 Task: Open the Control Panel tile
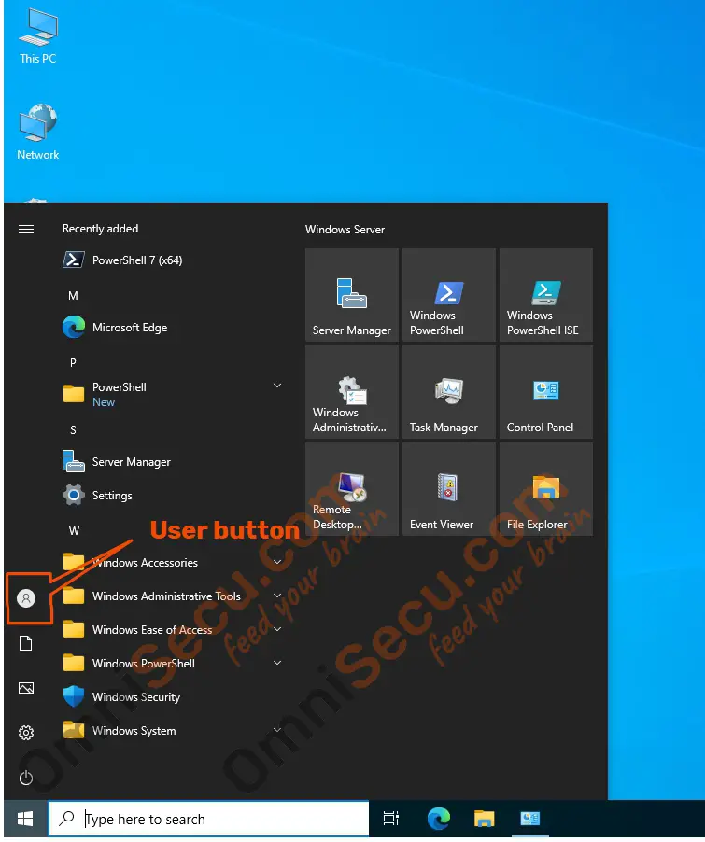tap(546, 392)
